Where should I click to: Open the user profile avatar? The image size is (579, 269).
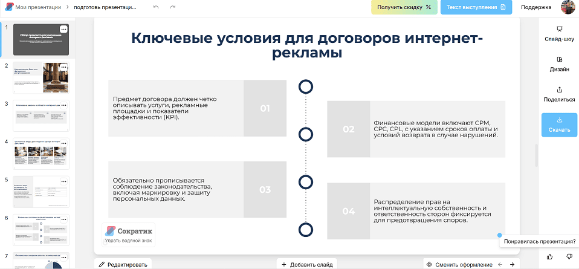(x=568, y=7)
